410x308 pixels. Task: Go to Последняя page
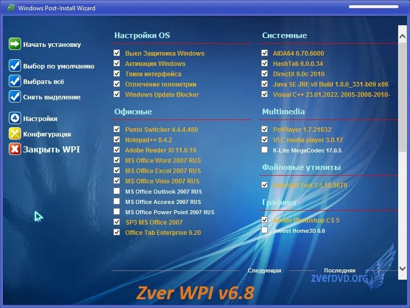coord(339,270)
